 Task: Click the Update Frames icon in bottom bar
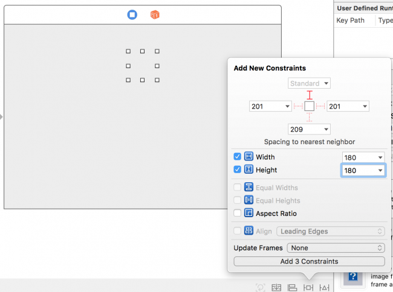click(260, 288)
